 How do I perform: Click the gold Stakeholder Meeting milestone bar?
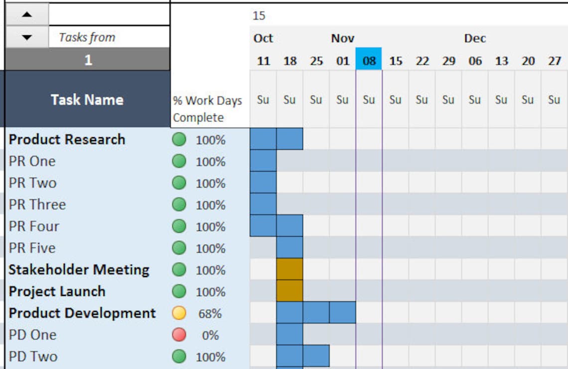pyautogui.click(x=289, y=269)
